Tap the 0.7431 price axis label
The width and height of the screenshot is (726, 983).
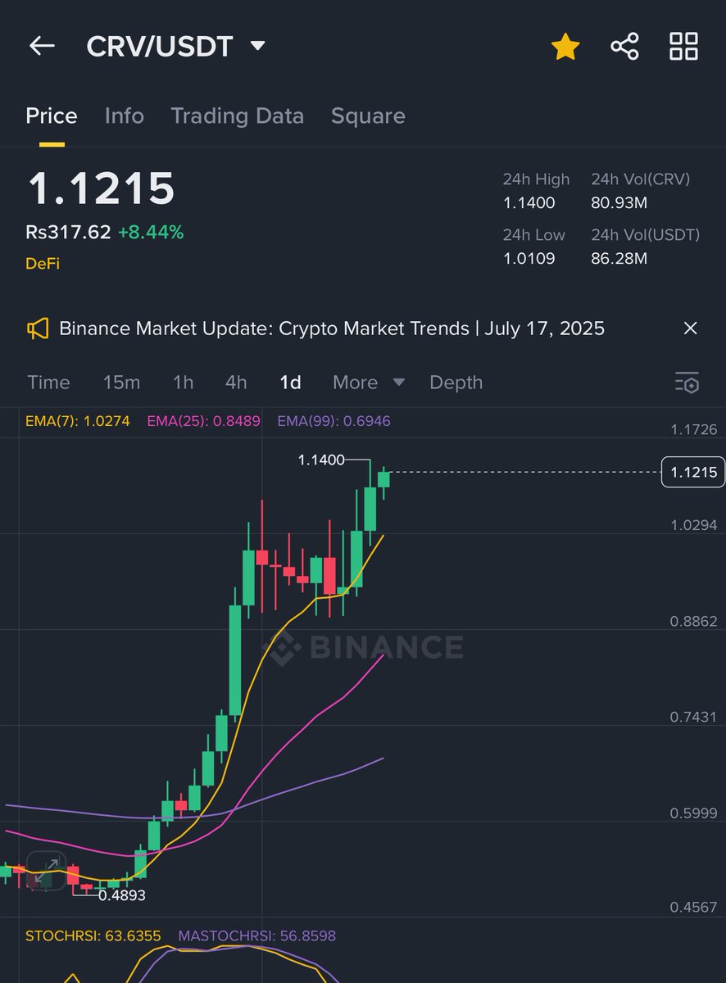[693, 717]
